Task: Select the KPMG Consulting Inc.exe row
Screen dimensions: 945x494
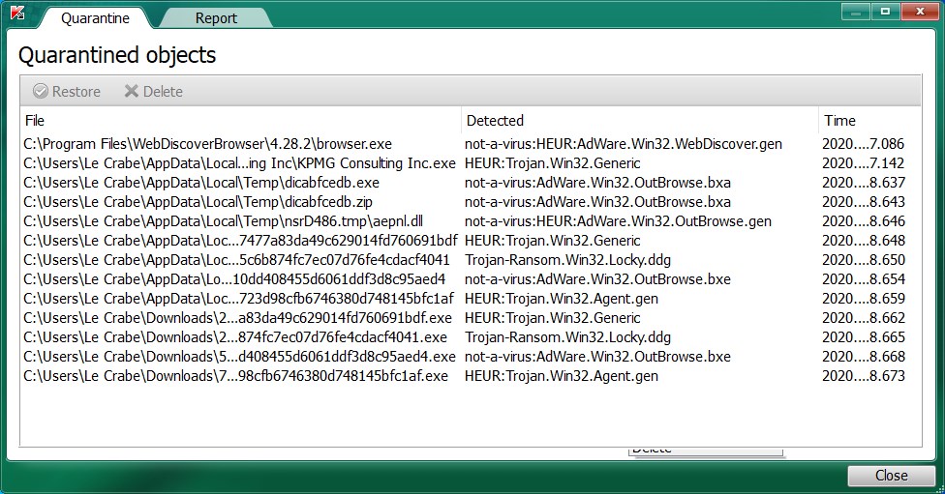Action: [x=471, y=163]
